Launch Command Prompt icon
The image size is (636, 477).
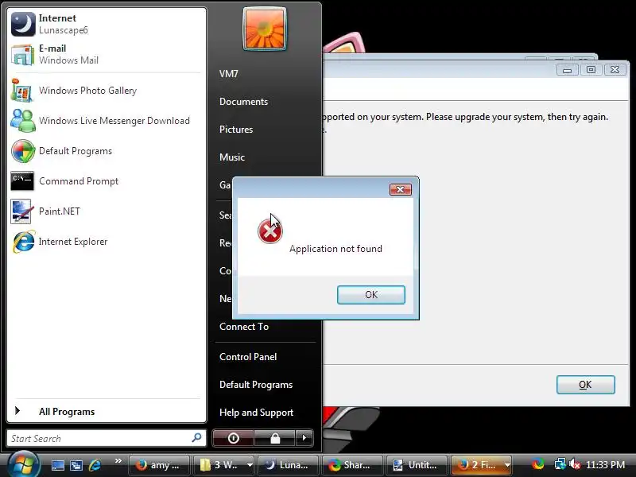pyautogui.click(x=23, y=181)
